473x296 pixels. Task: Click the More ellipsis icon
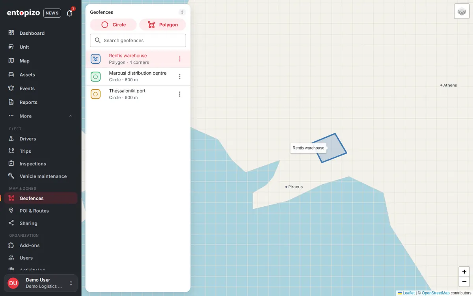[11, 116]
